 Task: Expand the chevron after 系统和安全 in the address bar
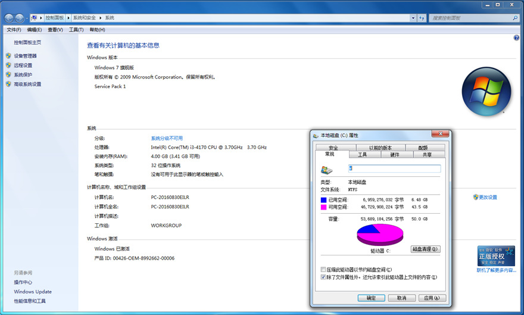100,18
